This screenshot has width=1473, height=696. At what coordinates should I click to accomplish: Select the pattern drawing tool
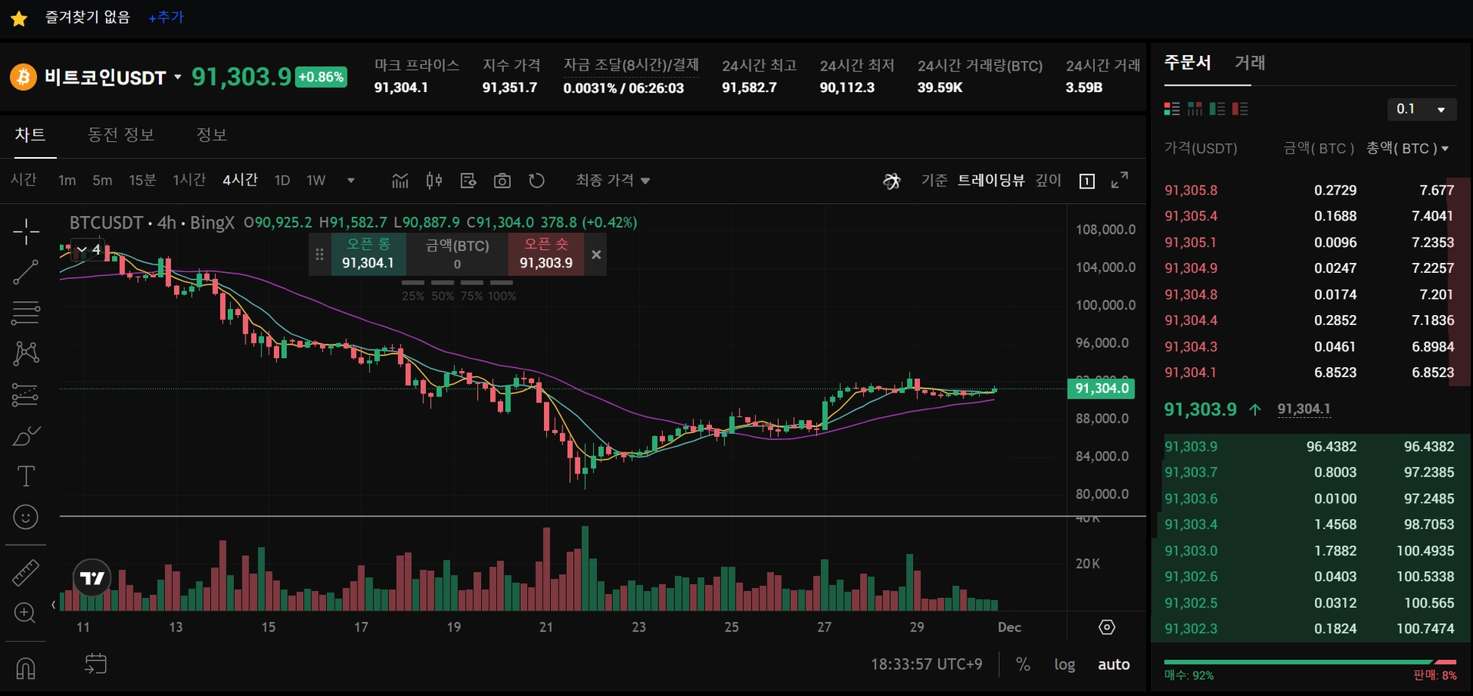click(26, 353)
